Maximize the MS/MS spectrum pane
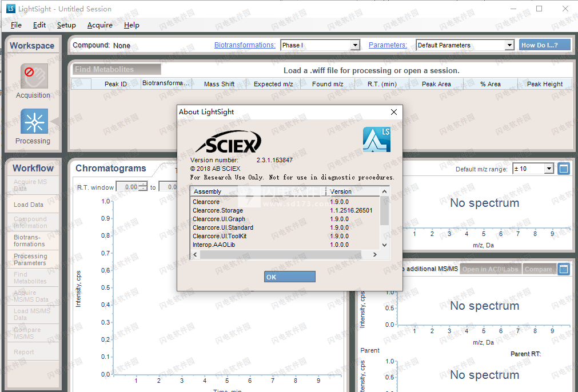 (564, 269)
